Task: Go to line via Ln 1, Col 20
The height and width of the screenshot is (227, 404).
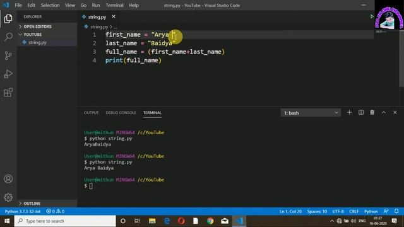Action: pyautogui.click(x=290, y=211)
